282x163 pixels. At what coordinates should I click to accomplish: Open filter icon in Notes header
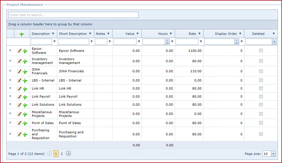point(108,34)
